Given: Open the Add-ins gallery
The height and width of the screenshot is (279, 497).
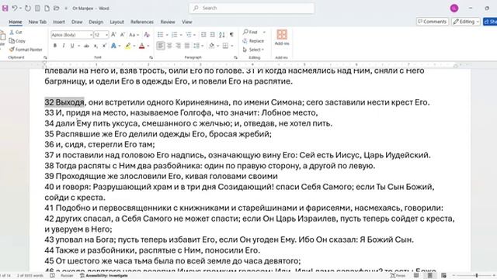Looking at the screenshot, I should click(282, 37).
